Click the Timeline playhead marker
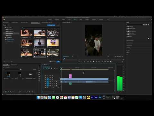Image resolution: width=154 pixels, height=116 pixels. [61, 68]
